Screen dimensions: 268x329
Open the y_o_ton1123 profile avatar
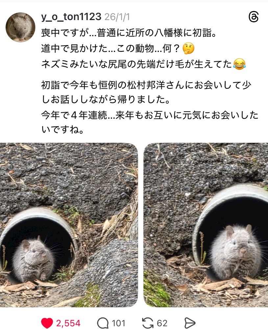pos(20,27)
